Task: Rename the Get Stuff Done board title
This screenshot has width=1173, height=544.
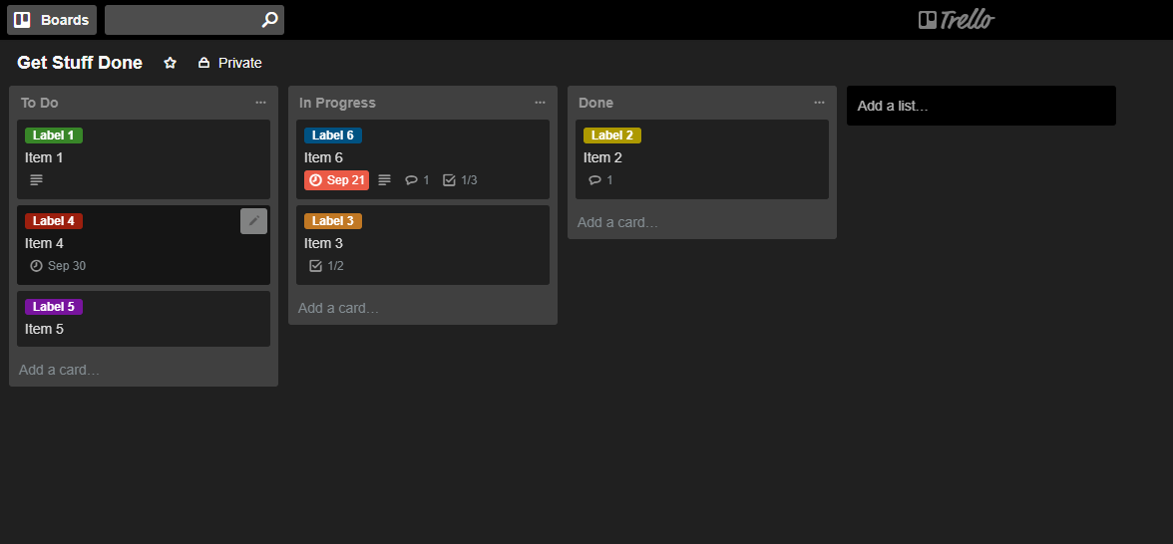Action: (80, 63)
